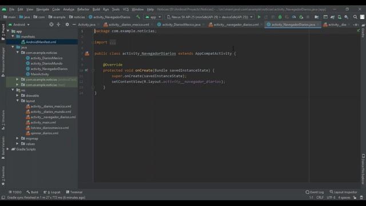The width and height of the screenshot is (366, 206).
Task: Click the Make Project hammer icon
Action: 138,17
